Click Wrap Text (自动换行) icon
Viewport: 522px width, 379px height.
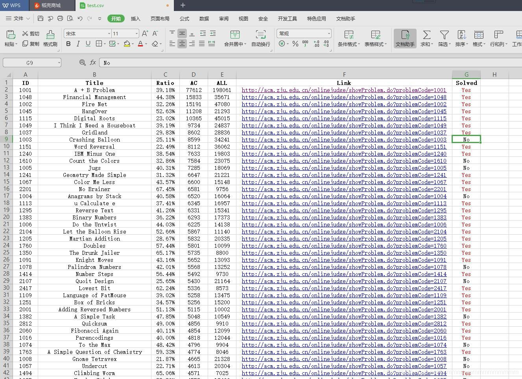pos(260,35)
